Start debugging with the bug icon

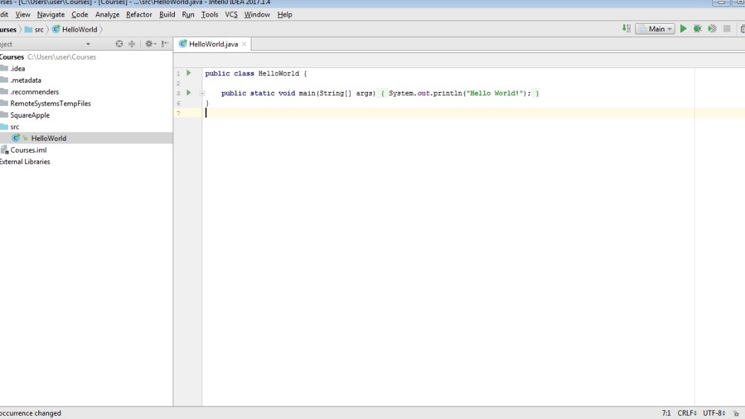tap(697, 29)
